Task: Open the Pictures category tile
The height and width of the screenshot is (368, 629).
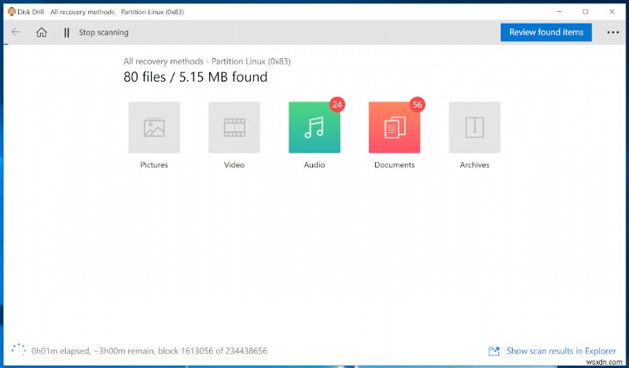Action: (x=154, y=127)
